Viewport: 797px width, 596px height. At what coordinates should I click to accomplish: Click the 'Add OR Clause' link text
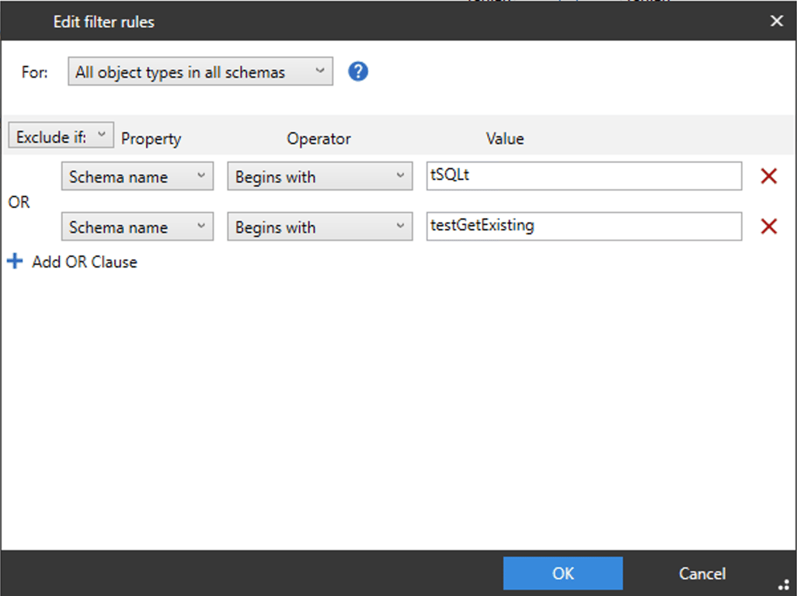click(x=85, y=262)
